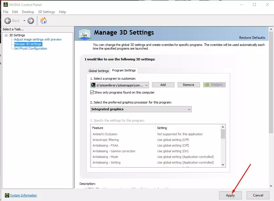This screenshot has width=274, height=201.
Task: Click the 3D Settings tree label
Action: [x=17, y=35]
